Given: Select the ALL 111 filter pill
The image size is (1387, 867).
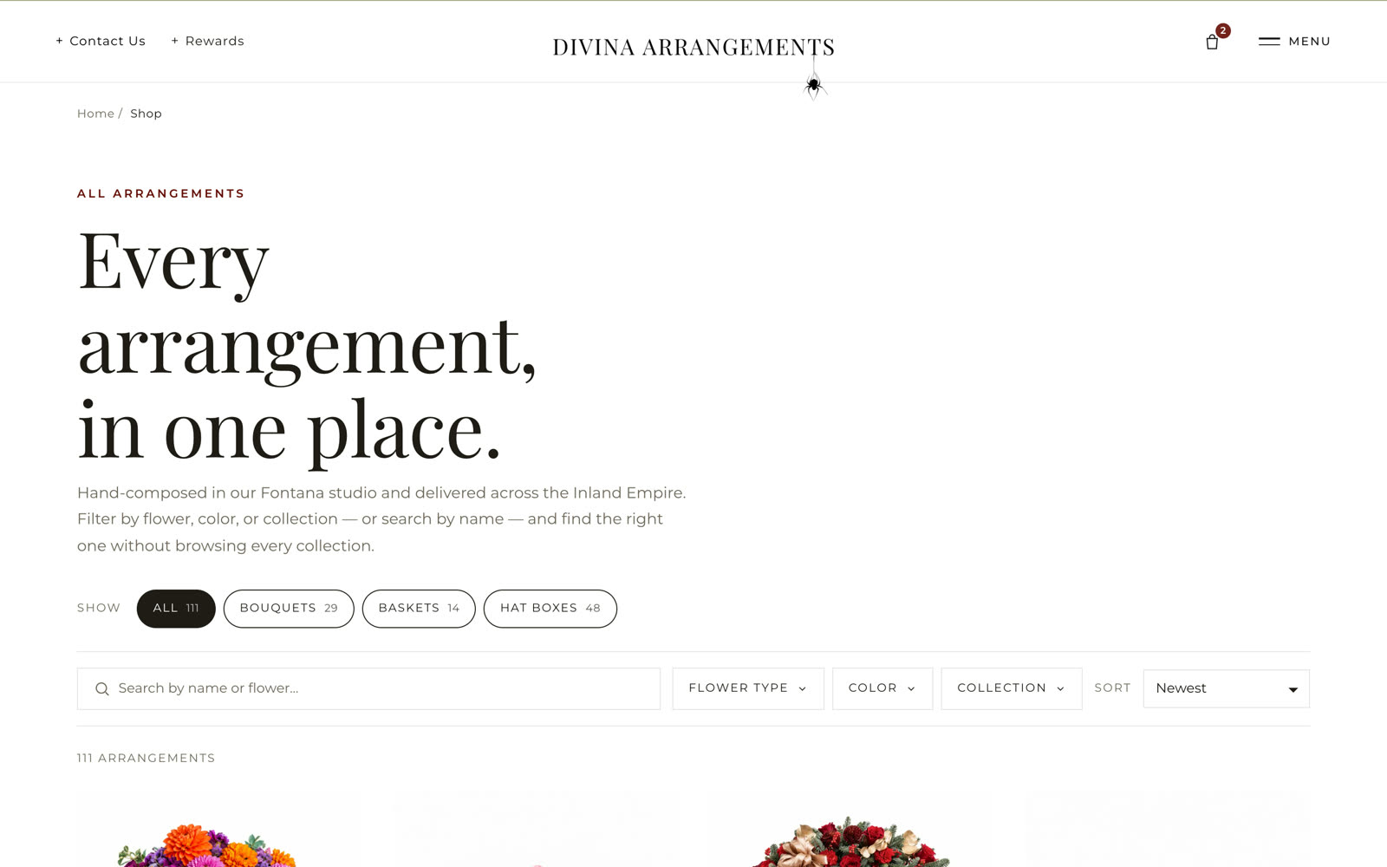Looking at the screenshot, I should (x=176, y=609).
